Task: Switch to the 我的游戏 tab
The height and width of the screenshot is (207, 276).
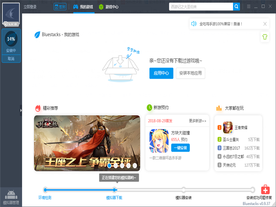Action: tap(83, 7)
